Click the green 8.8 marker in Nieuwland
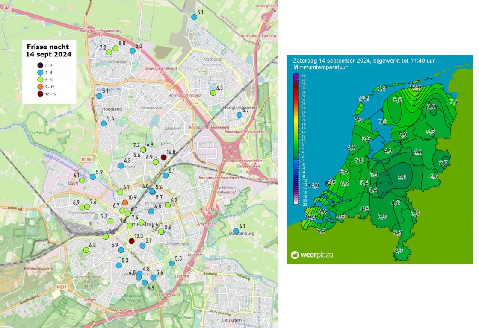The height and width of the screenshot is (328, 479). [x=115, y=48]
